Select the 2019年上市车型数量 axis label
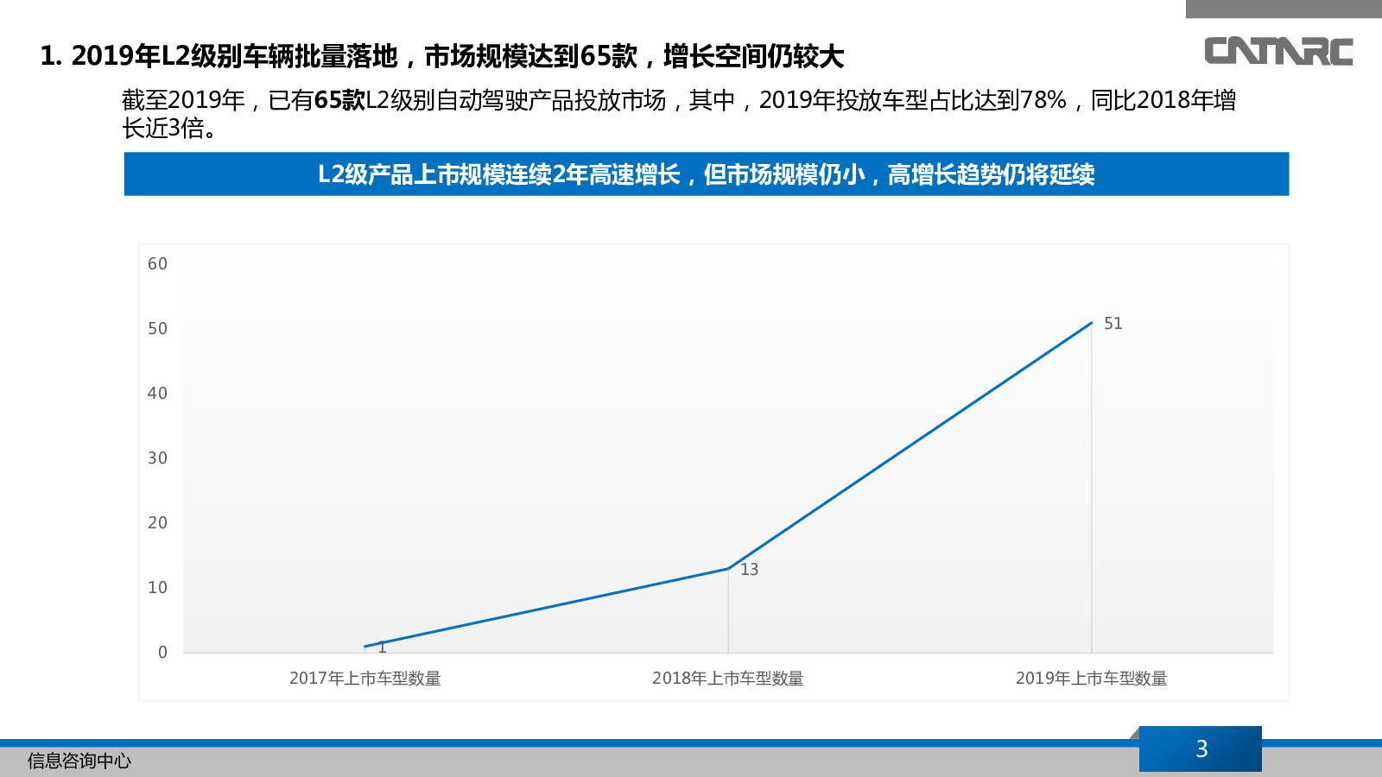 point(1092,679)
